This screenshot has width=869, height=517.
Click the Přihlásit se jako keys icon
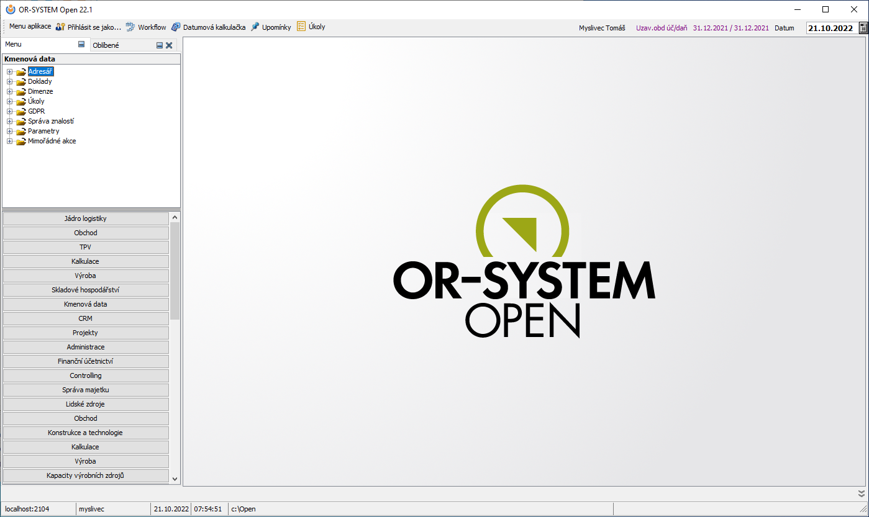(x=60, y=27)
